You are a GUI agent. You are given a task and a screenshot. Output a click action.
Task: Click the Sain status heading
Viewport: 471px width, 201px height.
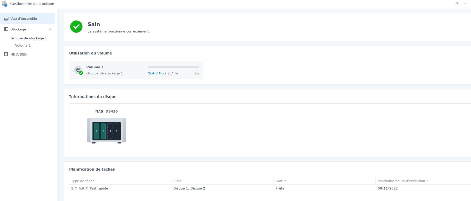coord(94,24)
